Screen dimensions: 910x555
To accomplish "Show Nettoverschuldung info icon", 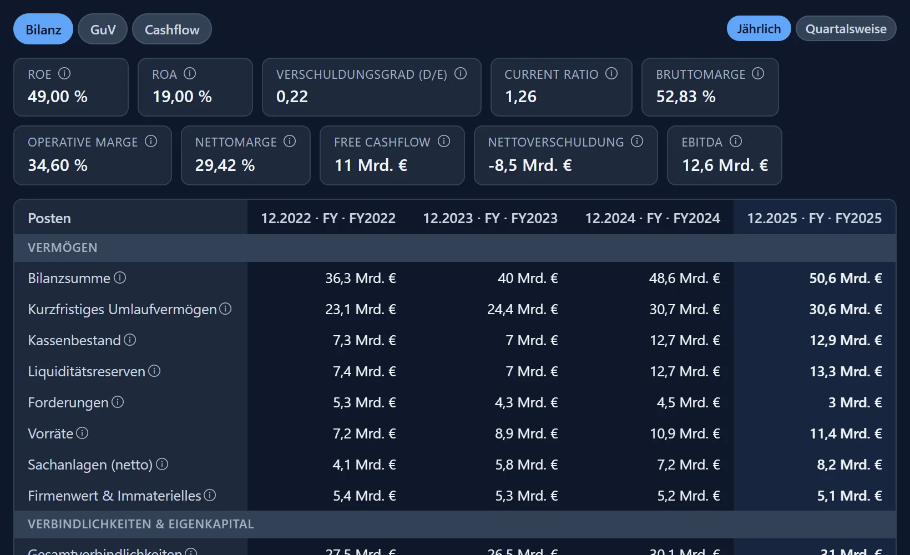I will click(637, 141).
